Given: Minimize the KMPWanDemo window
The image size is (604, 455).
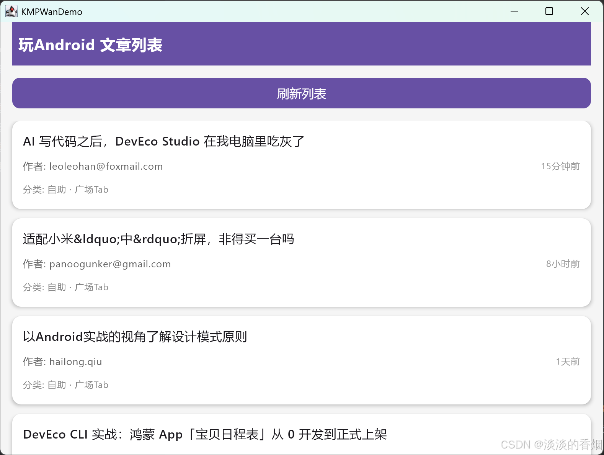Looking at the screenshot, I should tap(514, 11).
